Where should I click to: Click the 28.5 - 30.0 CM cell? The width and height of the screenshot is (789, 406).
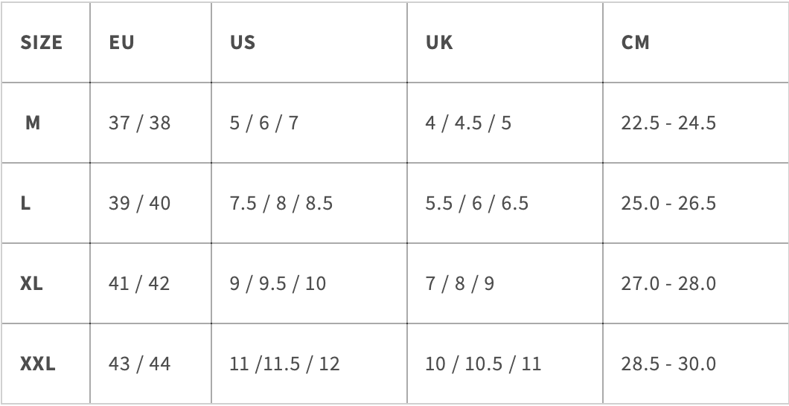point(668,364)
